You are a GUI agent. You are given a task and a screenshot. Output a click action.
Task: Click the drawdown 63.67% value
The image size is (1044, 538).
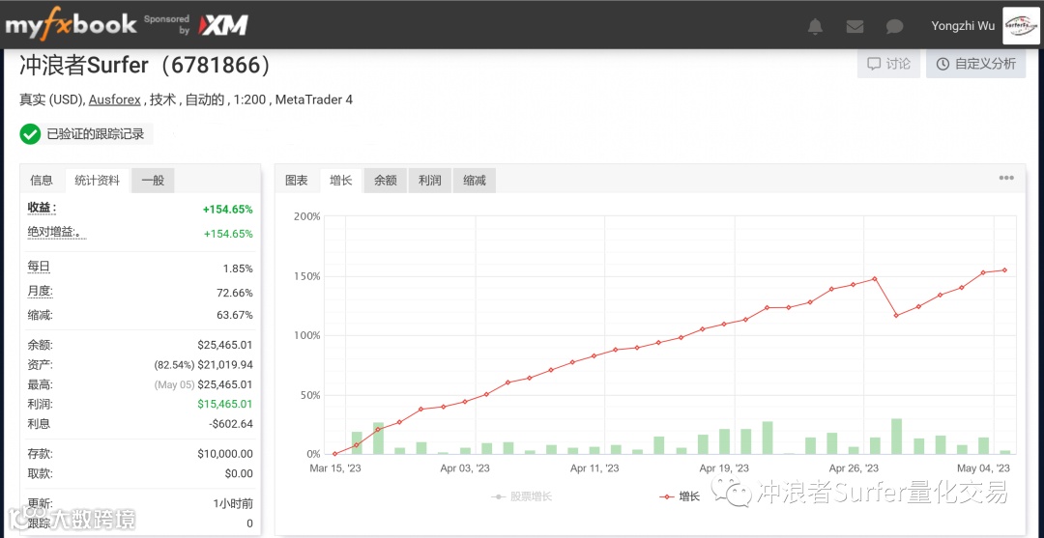tap(235, 315)
